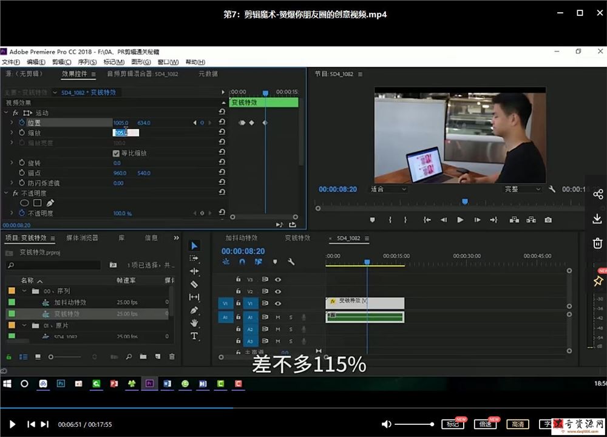Expand the scale parameter twirl arrow
The width and height of the screenshot is (607, 437).
pos(12,133)
